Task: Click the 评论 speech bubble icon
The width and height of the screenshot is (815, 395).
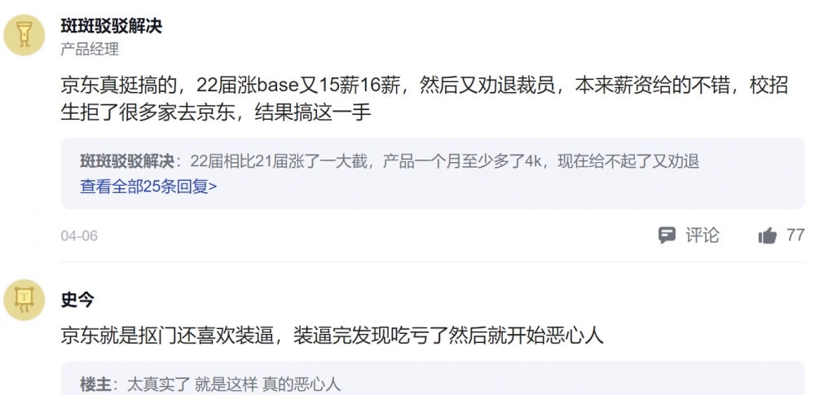Action: tap(667, 235)
